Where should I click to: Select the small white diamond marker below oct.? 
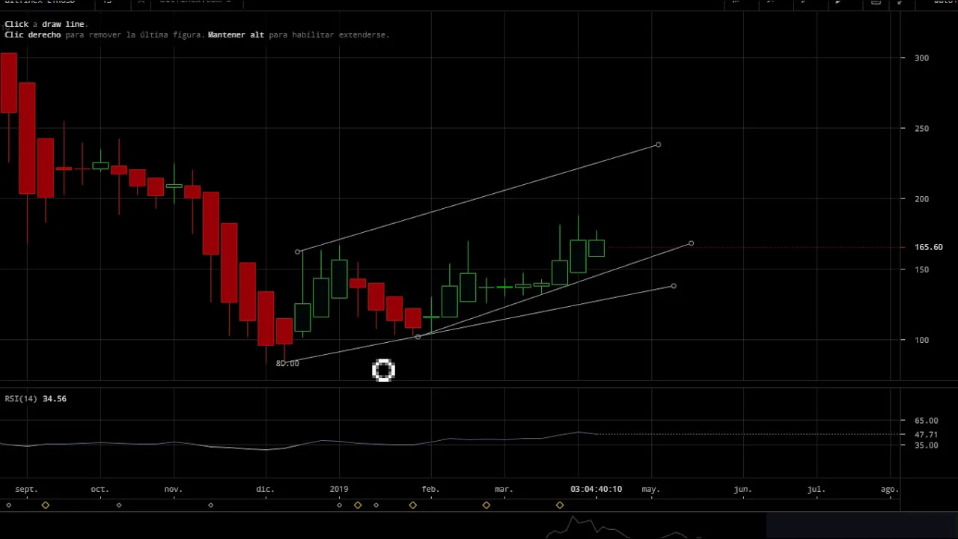119,505
